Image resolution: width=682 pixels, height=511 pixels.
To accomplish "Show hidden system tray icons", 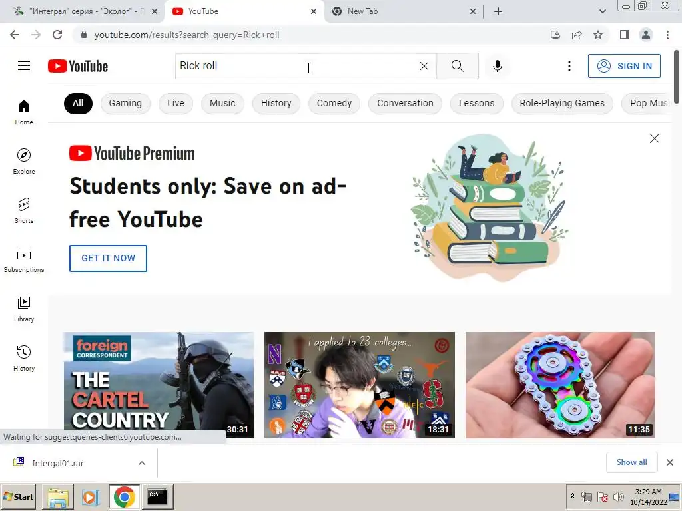I will [572, 496].
